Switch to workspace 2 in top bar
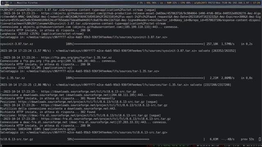The width and height of the screenshot is (262, 147). click(x=7, y=3)
